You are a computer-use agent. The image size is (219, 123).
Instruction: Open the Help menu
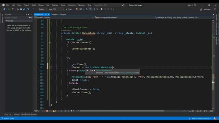[89, 5]
